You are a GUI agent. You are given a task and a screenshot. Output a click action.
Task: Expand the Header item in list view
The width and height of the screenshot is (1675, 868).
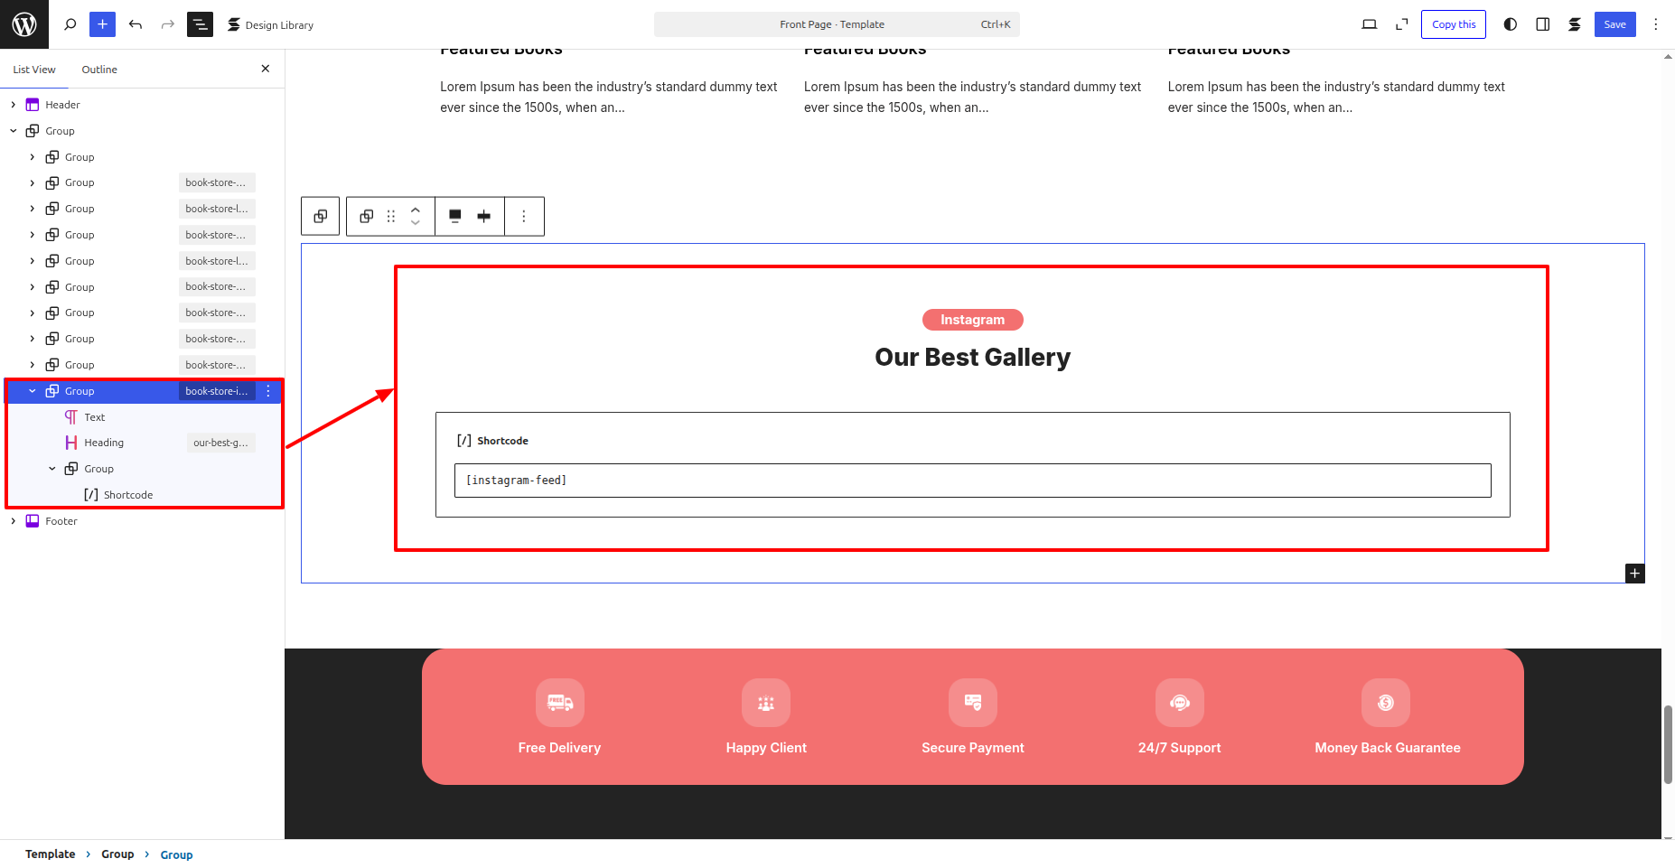coord(14,105)
